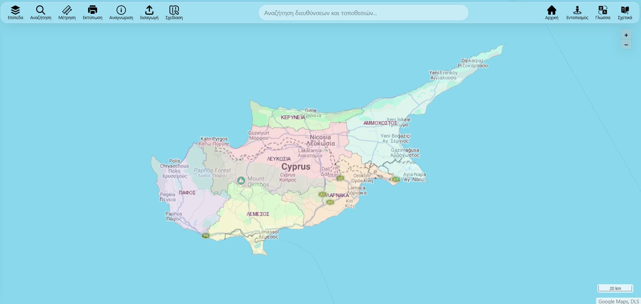Click the ΛΕΜΕΣΟΣ district label
The image size is (641, 304).
tap(258, 214)
